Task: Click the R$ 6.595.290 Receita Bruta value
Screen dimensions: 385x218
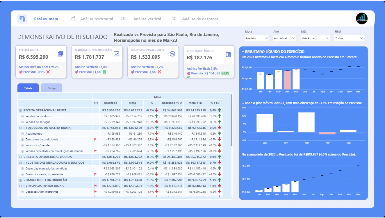Action: 34,57
